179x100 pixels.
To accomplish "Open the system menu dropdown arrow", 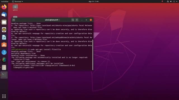I will pyautogui.click(x=176, y=1).
